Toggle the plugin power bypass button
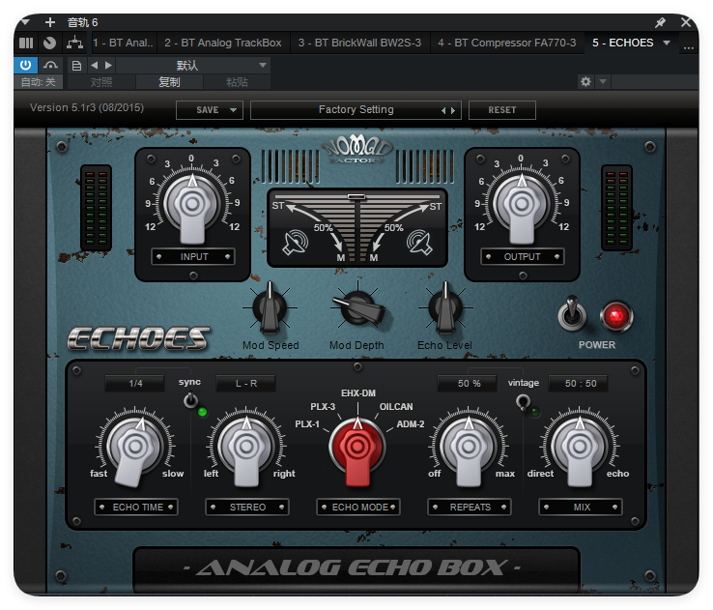Image resolution: width=713 pixels, height=610 pixels. pos(25,65)
